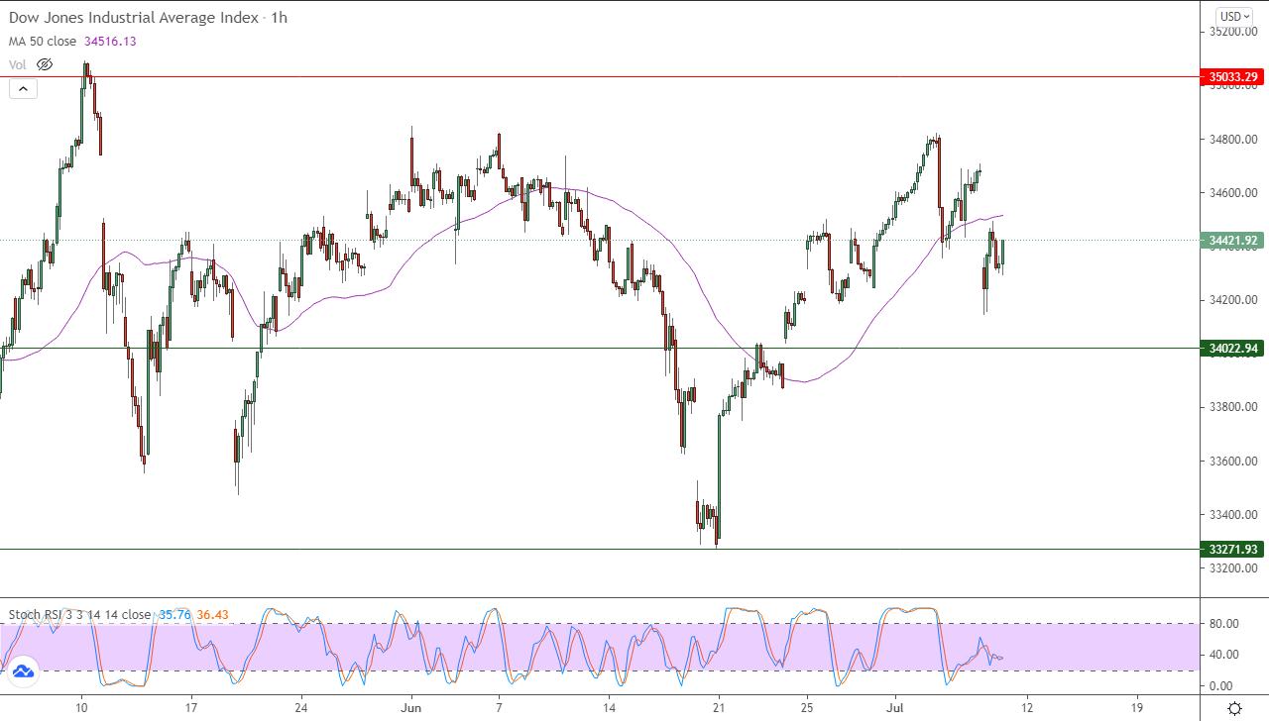The image size is (1269, 721).
Task: Click the 17 label on the date axis
Action: 191,708
